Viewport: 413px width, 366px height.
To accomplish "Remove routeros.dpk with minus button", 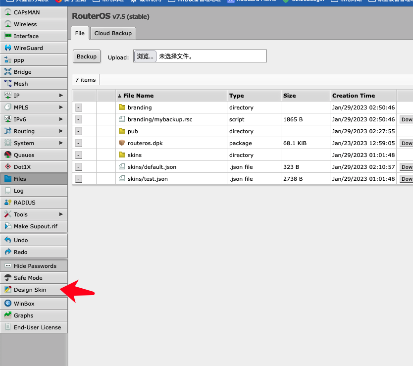I will pos(79,143).
